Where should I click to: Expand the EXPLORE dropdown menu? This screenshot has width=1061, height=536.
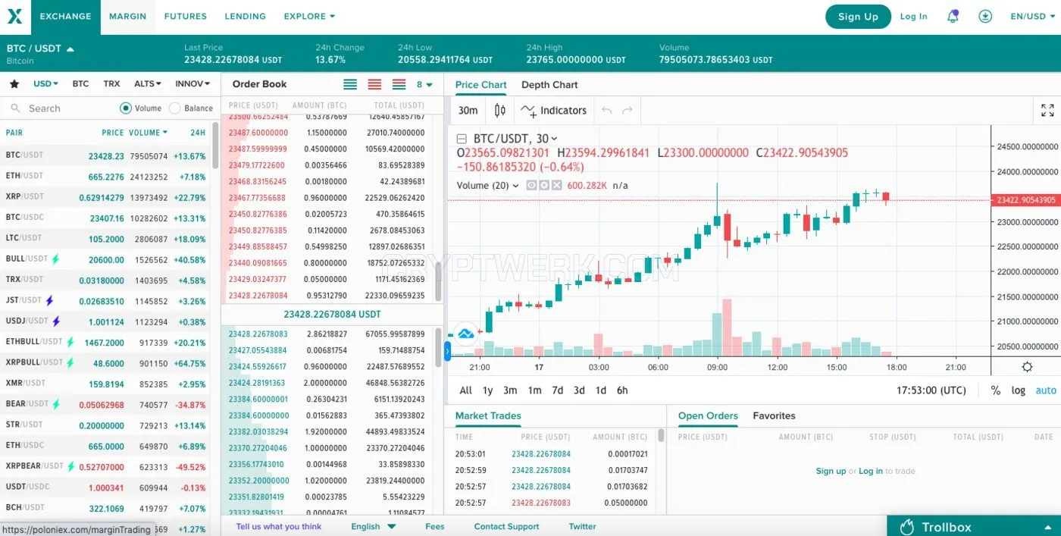pos(309,16)
